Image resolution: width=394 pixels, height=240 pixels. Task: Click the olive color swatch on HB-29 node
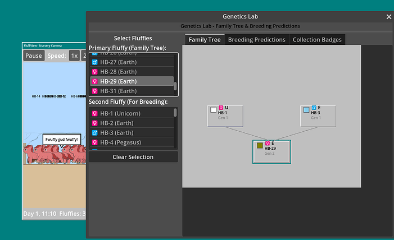pos(260,145)
